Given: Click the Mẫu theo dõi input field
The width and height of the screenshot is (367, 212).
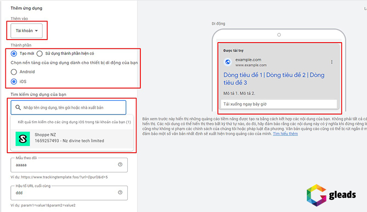Looking at the screenshot, I should click(64, 165).
